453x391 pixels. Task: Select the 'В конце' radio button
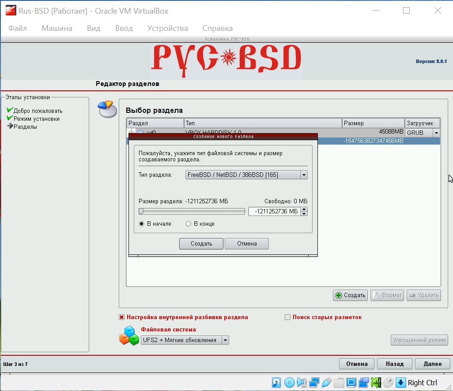pyautogui.click(x=189, y=224)
